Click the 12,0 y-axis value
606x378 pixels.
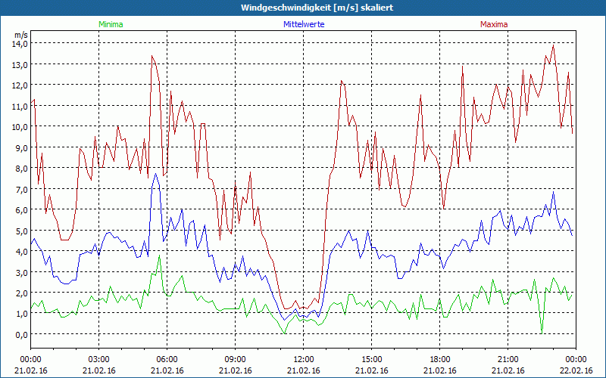tap(19, 85)
